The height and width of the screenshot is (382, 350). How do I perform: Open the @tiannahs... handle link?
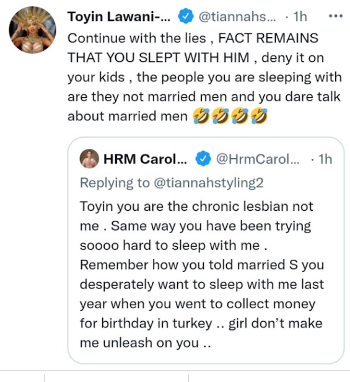237,17
